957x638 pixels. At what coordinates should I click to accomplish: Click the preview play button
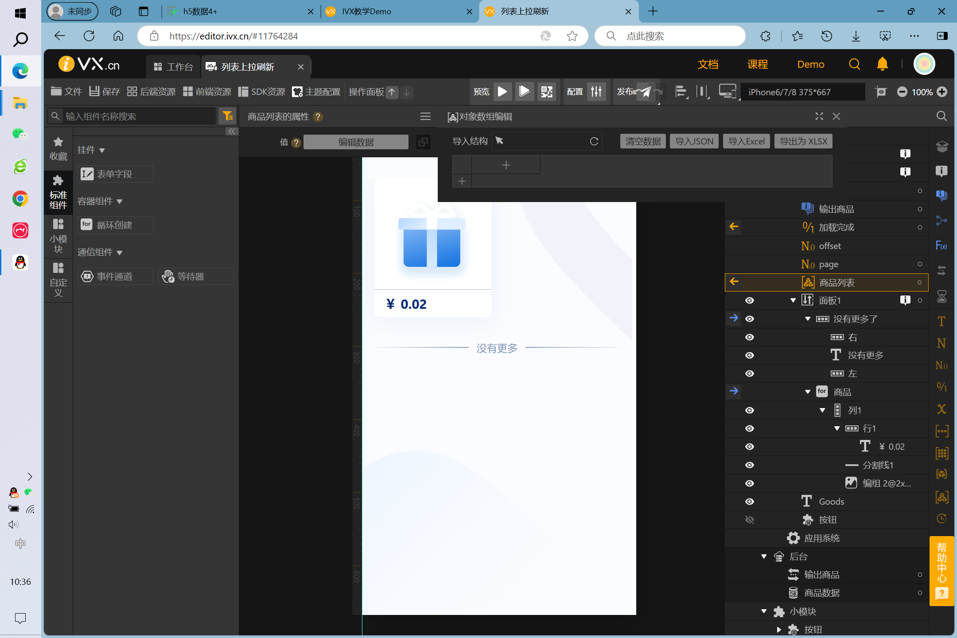tap(502, 92)
